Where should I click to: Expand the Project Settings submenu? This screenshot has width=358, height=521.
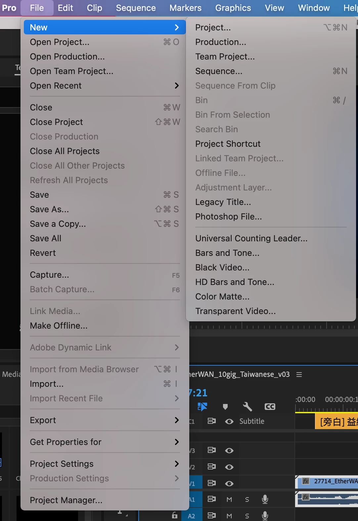pyautogui.click(x=105, y=464)
